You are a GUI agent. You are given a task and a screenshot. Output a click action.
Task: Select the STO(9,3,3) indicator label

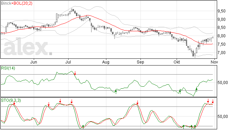coord(11,100)
